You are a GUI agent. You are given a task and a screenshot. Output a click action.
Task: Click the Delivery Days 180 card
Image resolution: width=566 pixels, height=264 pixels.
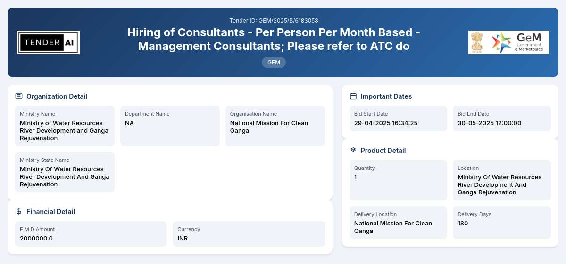[x=502, y=223]
